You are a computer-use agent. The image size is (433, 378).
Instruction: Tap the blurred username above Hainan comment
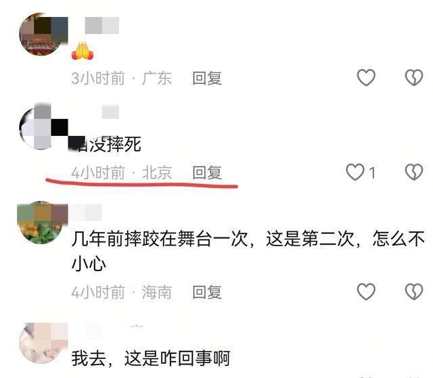[85, 212]
